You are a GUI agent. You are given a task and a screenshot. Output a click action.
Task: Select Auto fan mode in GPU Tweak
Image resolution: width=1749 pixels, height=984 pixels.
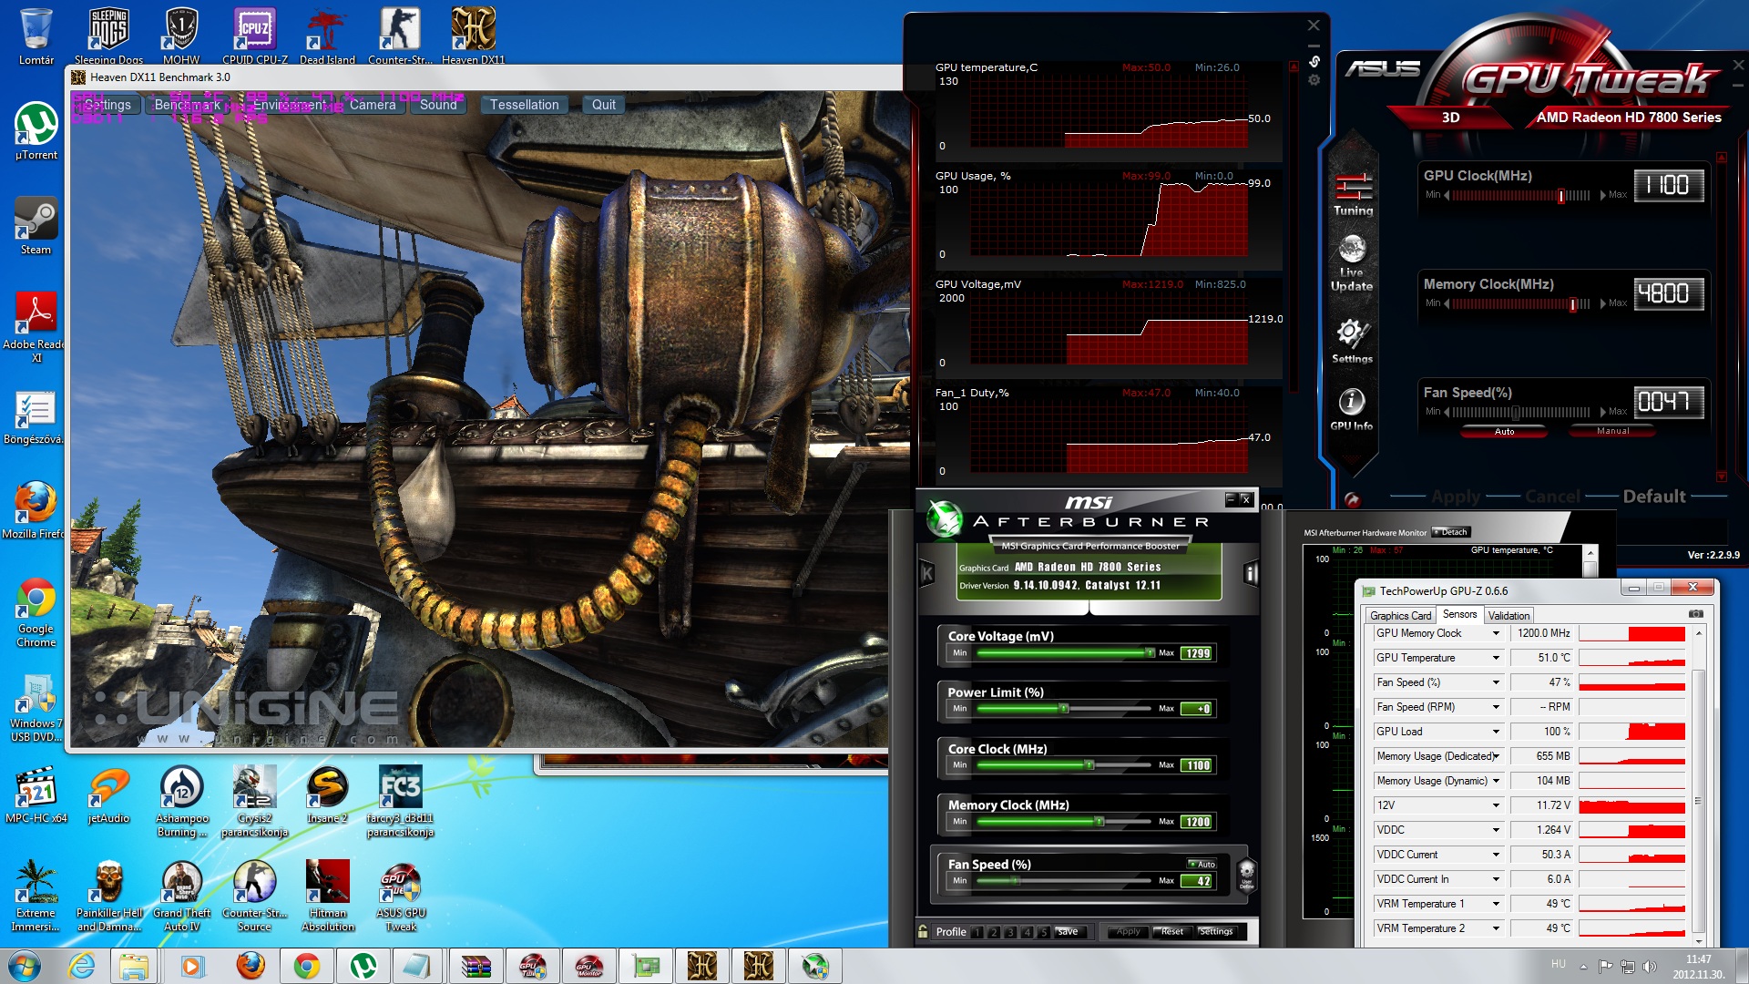point(1504,432)
